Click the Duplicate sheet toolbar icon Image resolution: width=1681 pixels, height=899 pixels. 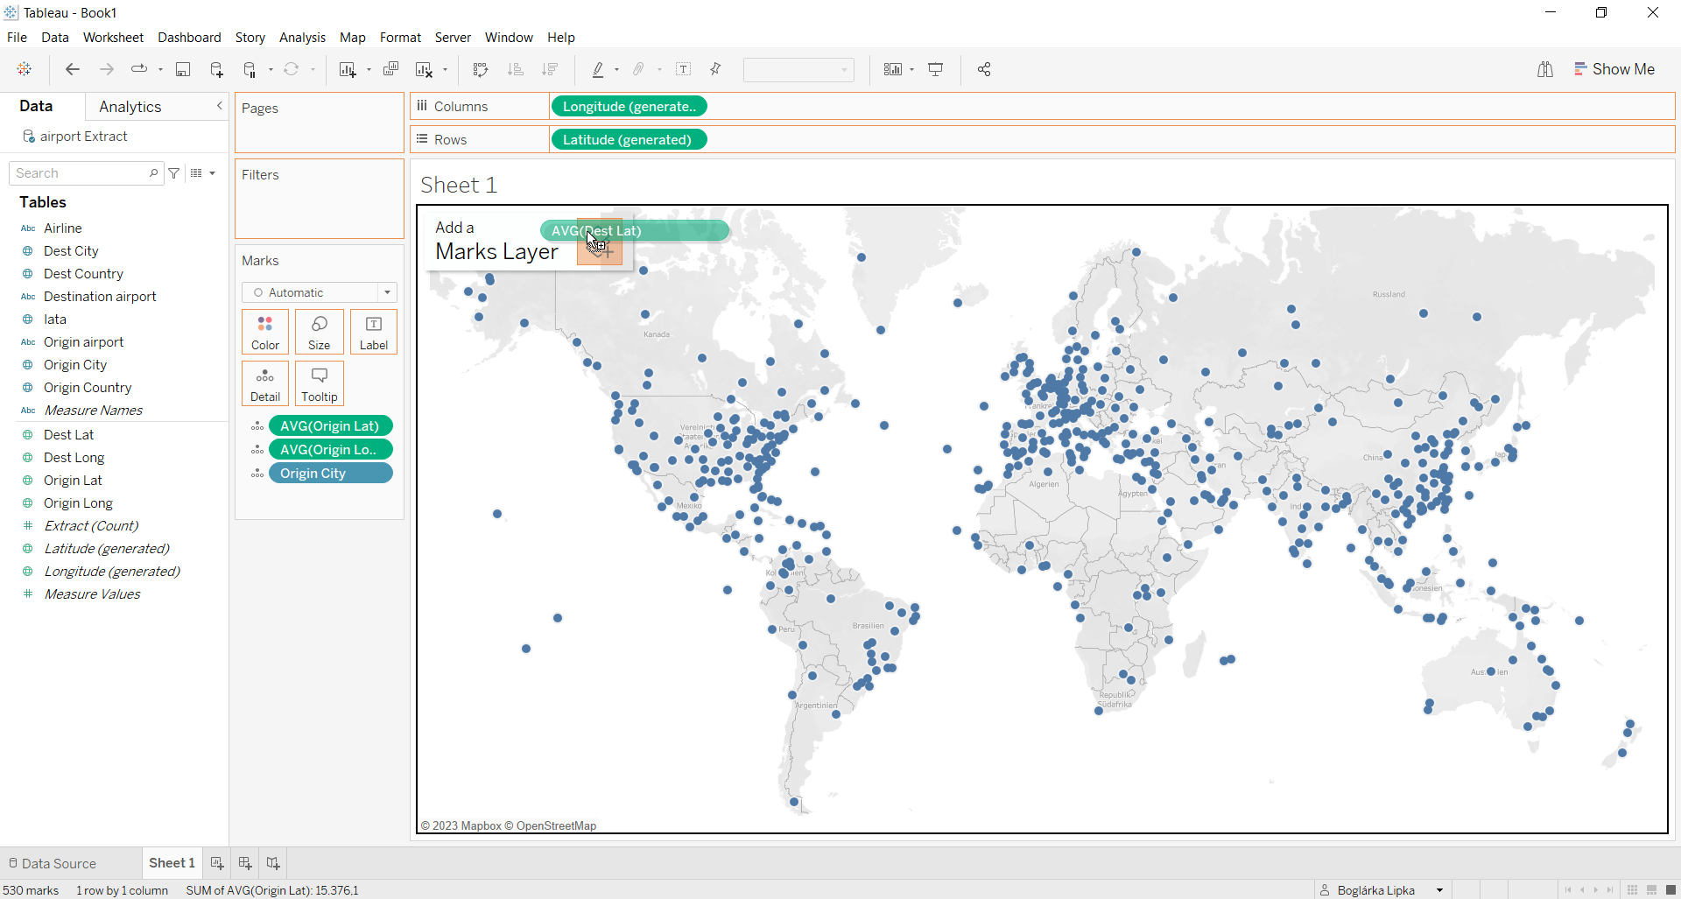click(x=390, y=70)
